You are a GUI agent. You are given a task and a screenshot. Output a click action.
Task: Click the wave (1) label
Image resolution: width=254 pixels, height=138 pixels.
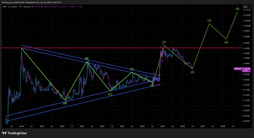(164, 42)
